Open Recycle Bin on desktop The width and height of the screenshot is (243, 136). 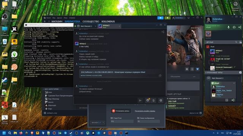click(5, 43)
